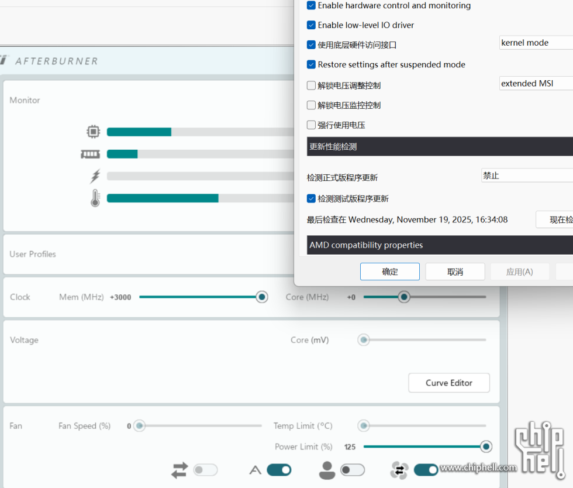573x488 pixels.
Task: Click the linked arrows icon beside the grey switch
Action: pos(180,470)
